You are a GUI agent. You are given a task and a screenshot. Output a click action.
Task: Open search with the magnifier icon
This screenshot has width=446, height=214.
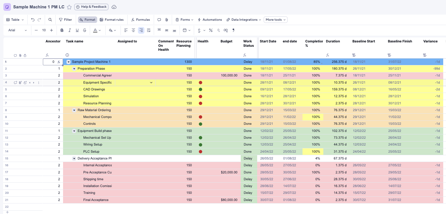click(50, 20)
